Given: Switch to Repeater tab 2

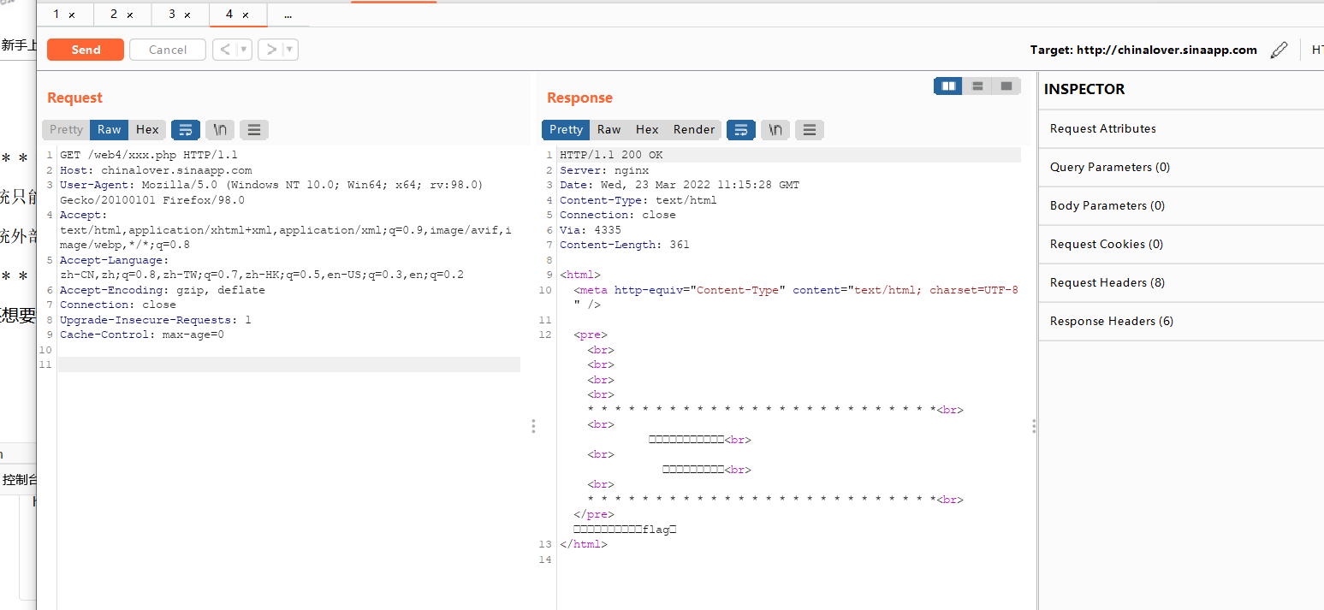Looking at the screenshot, I should pos(122,15).
